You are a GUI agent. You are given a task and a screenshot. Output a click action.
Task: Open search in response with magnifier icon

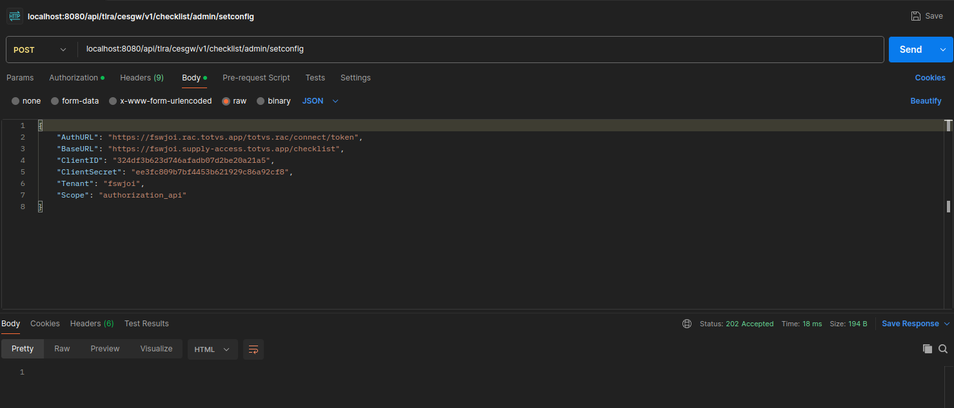tap(942, 349)
